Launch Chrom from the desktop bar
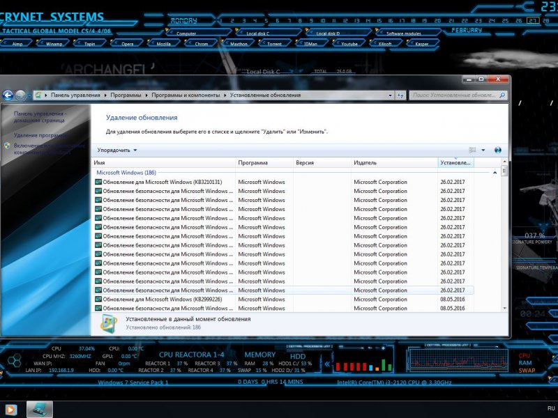The image size is (558, 418). click(x=202, y=44)
